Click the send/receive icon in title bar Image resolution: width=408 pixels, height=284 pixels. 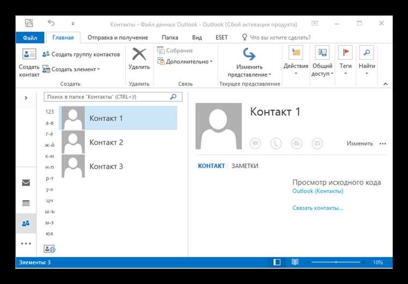29,23
